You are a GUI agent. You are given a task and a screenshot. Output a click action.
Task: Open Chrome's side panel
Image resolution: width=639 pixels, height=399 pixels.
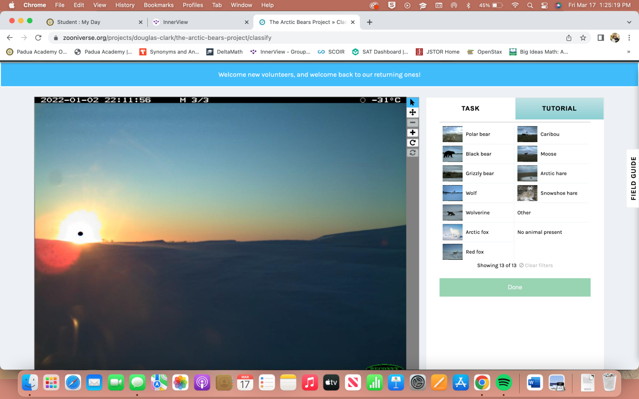coord(601,38)
